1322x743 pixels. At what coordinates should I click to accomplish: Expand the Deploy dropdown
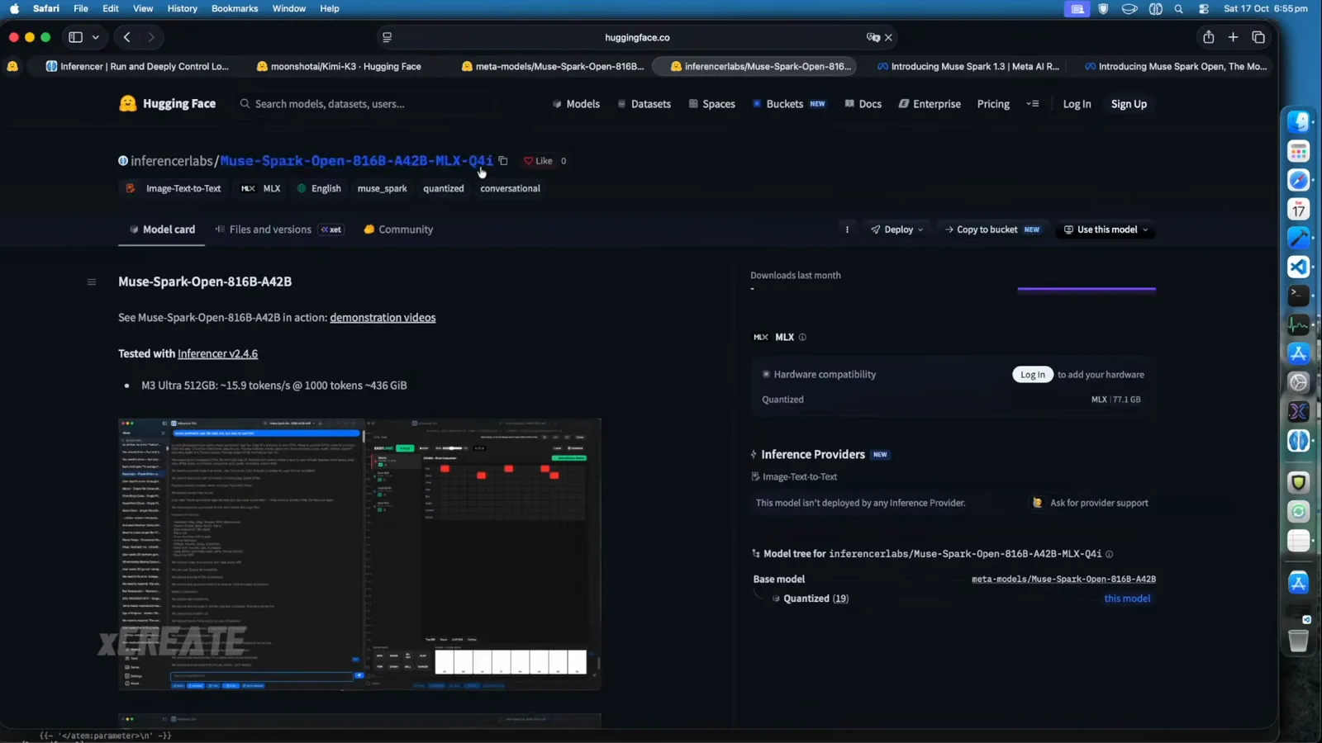(896, 230)
